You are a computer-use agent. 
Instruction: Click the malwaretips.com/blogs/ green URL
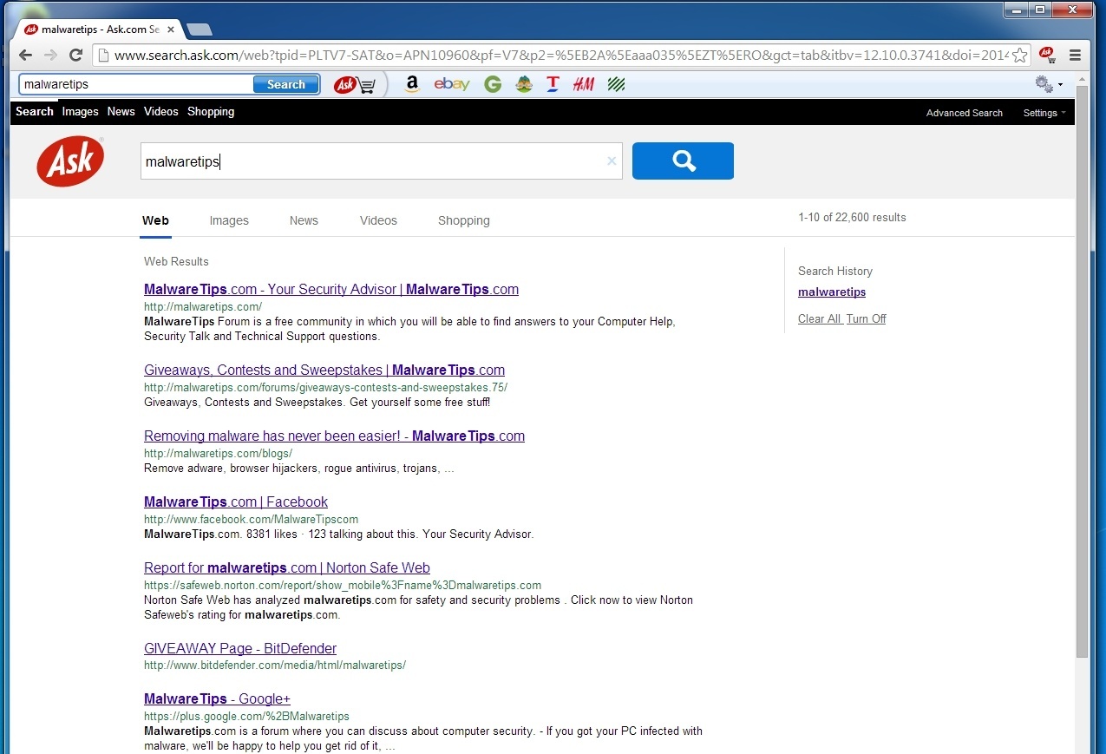[219, 453]
